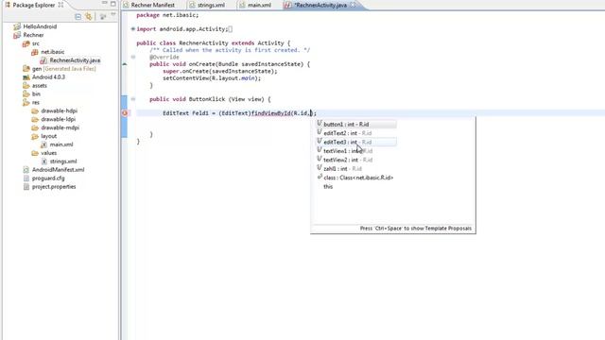The width and height of the screenshot is (605, 340).
Task: Choose button1 from the autocomplete list
Action: point(356,124)
